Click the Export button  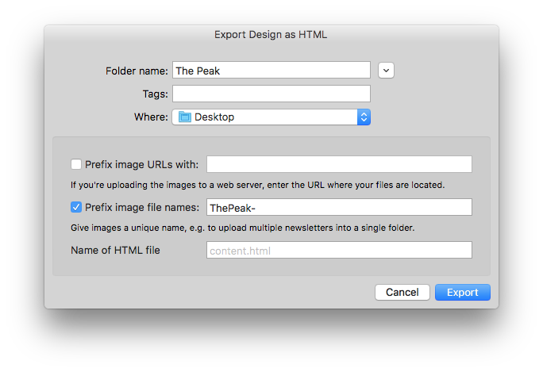(462, 293)
